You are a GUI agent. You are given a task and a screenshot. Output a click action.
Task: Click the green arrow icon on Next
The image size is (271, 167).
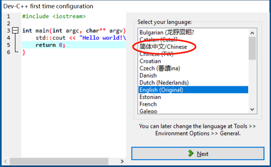(x=190, y=153)
